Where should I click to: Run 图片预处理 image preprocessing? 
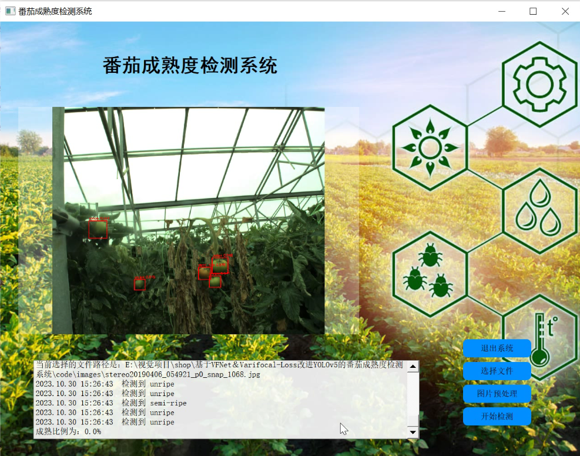point(497,394)
